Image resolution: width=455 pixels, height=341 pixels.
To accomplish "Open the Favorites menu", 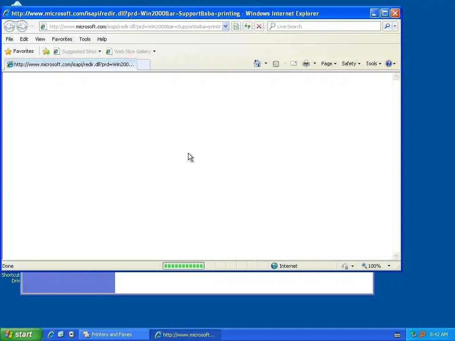I will coord(62,39).
